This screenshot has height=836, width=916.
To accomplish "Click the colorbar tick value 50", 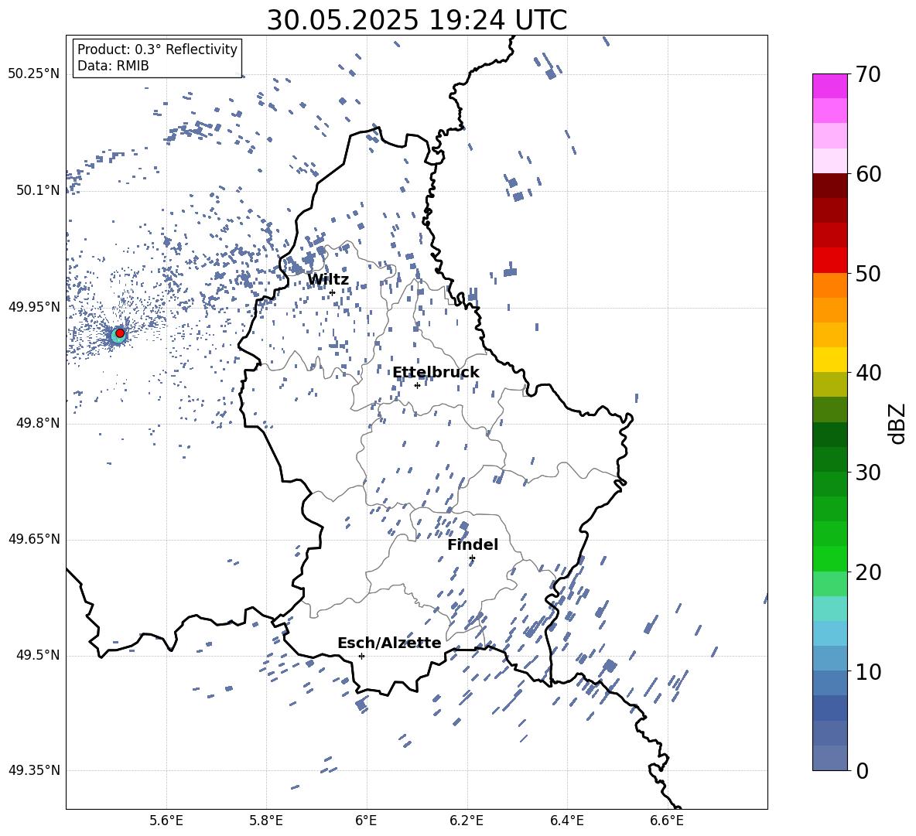I will click(868, 273).
